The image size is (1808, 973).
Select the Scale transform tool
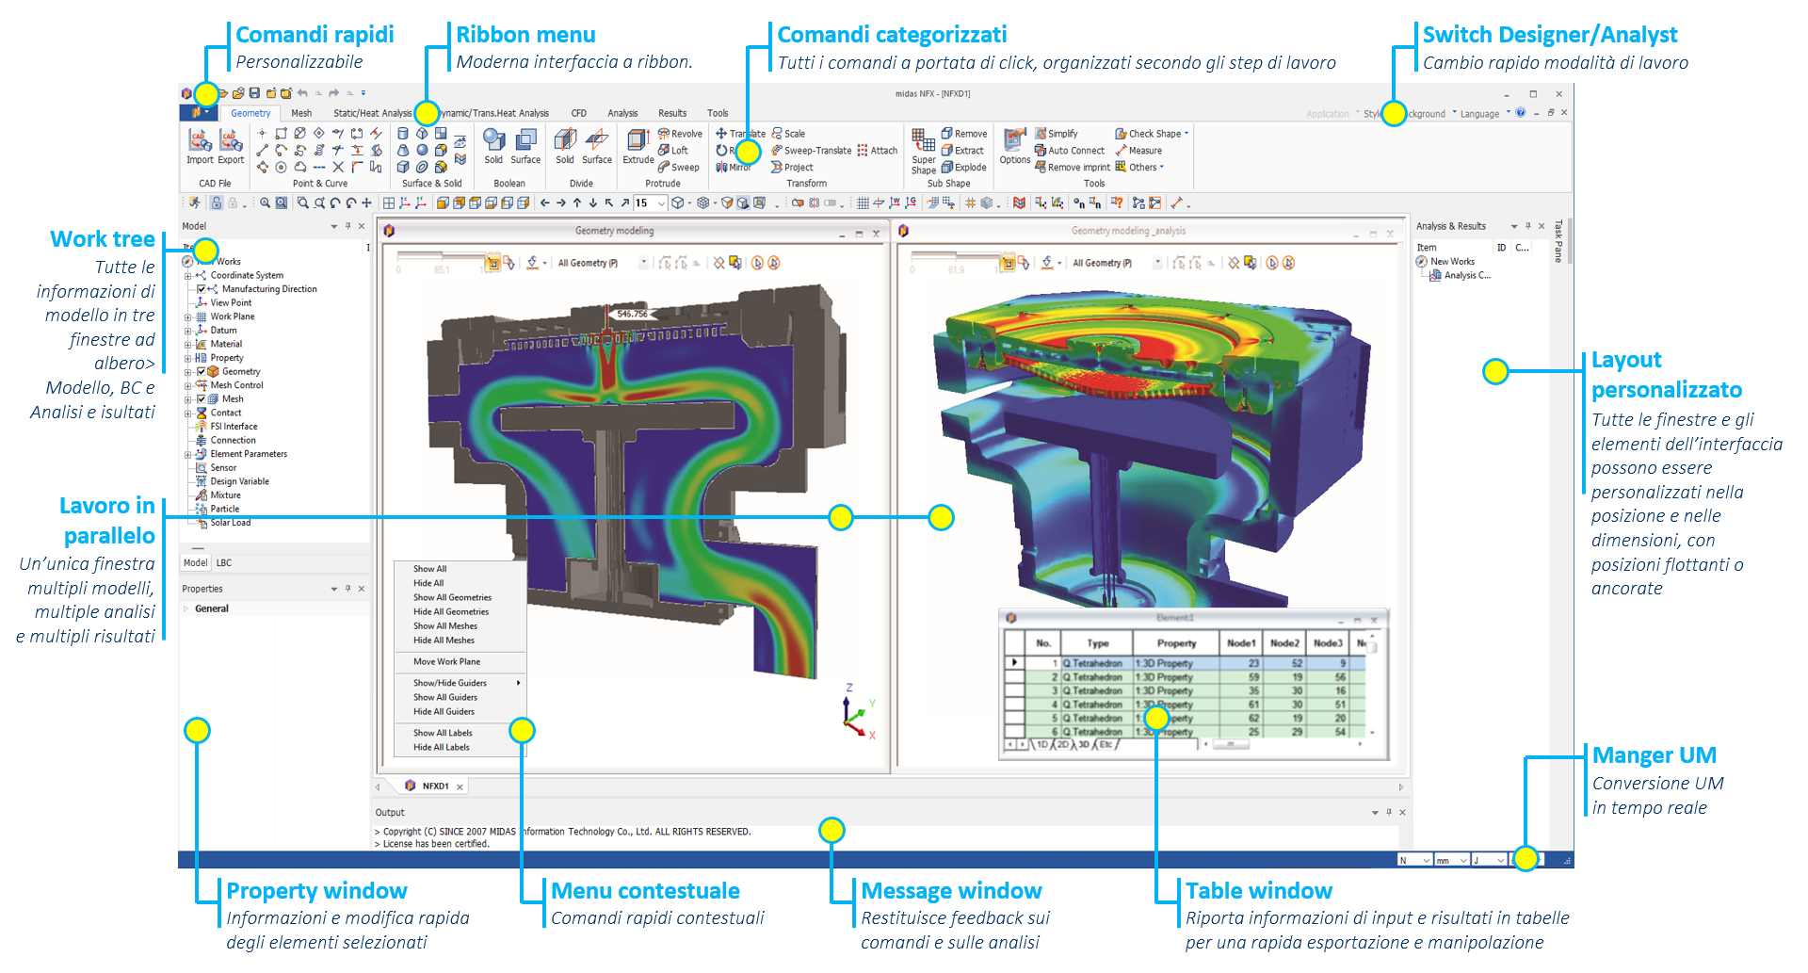coord(788,134)
